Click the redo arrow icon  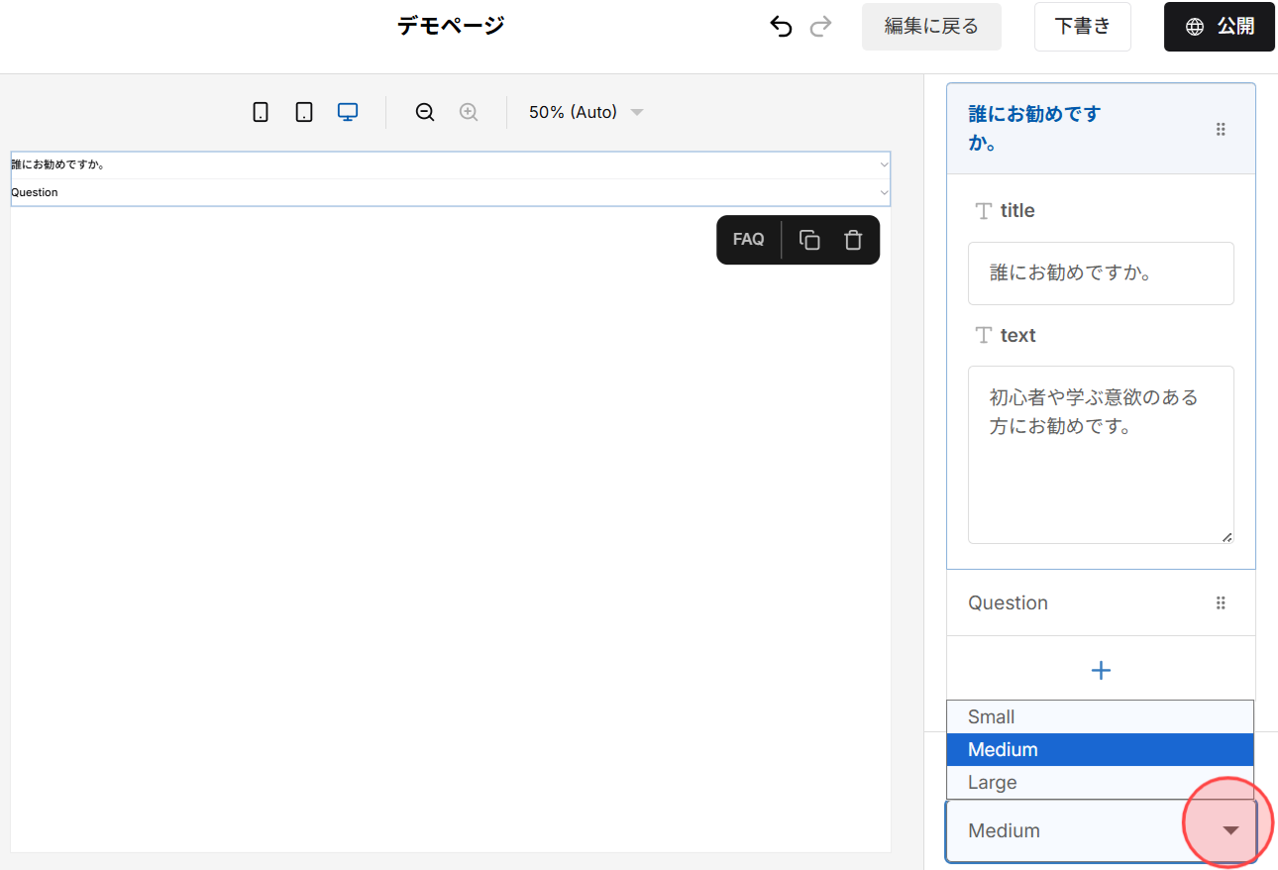coord(820,27)
